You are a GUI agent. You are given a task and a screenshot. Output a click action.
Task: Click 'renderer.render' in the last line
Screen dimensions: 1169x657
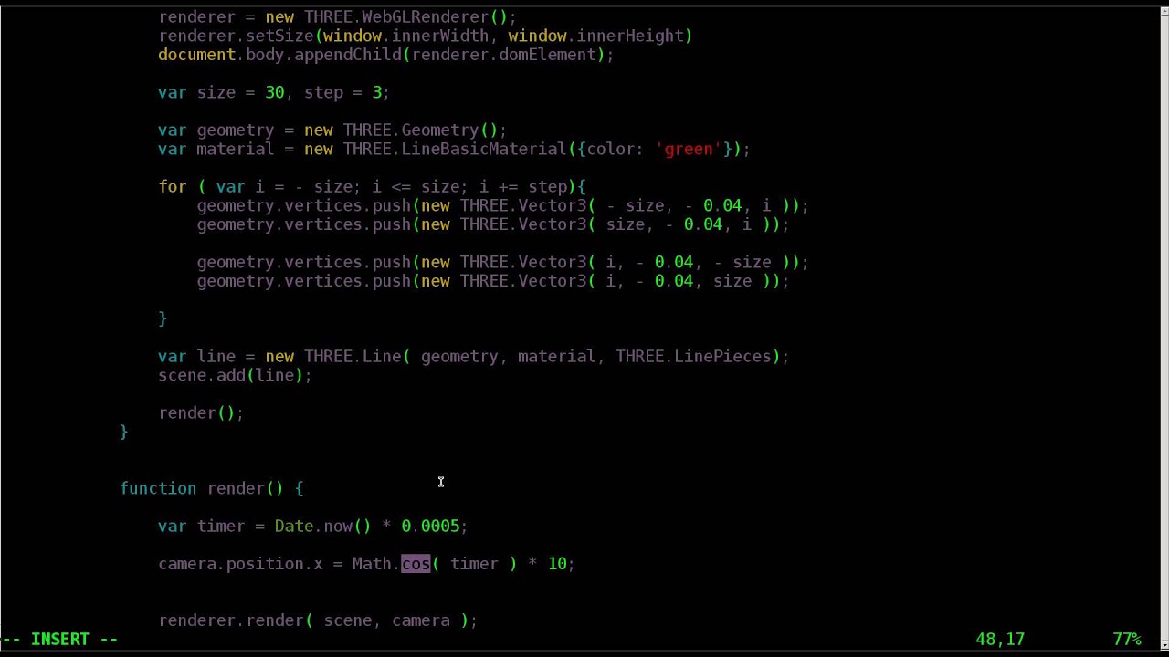click(231, 620)
